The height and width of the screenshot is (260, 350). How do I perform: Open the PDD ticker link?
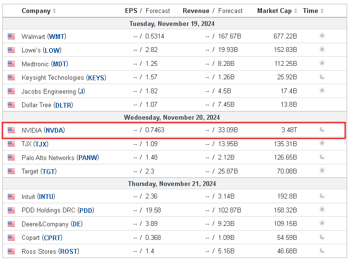click(x=86, y=210)
